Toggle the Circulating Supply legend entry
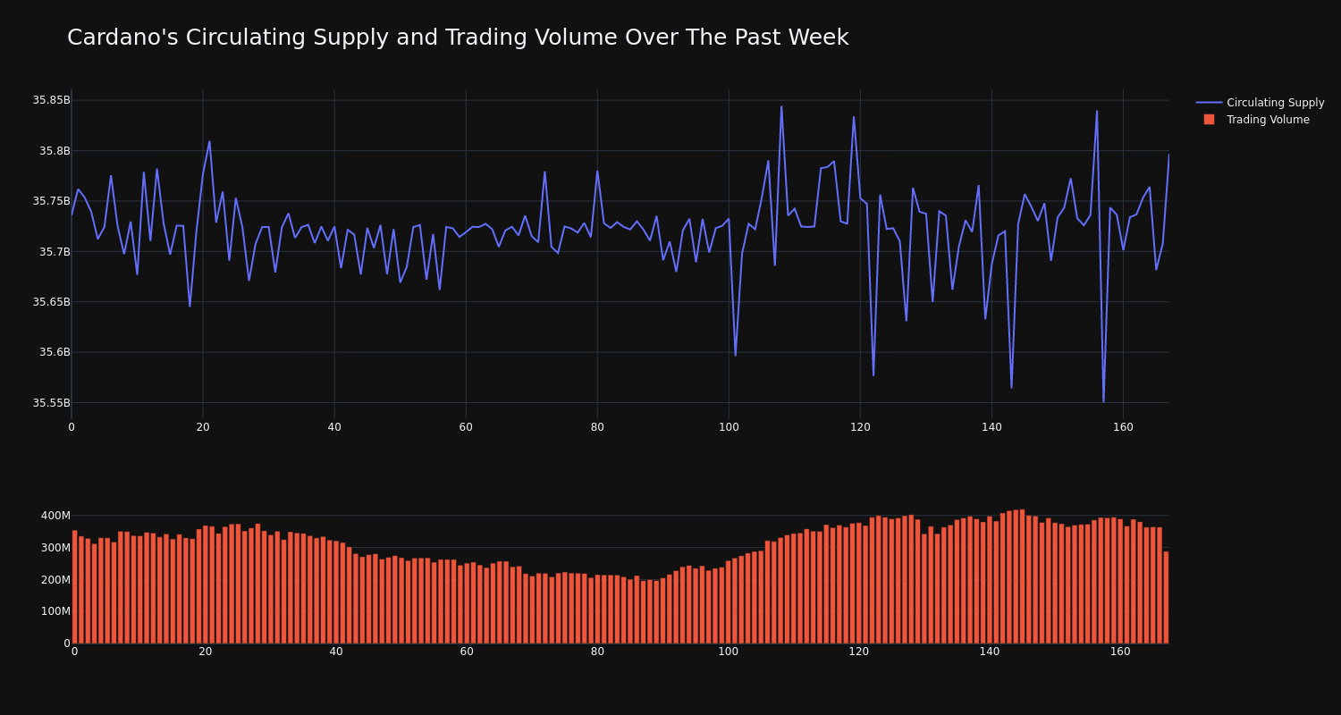1341x715 pixels. (x=1261, y=103)
